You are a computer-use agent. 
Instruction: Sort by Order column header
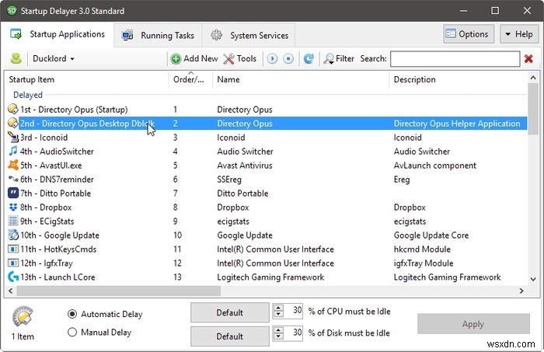[190, 79]
